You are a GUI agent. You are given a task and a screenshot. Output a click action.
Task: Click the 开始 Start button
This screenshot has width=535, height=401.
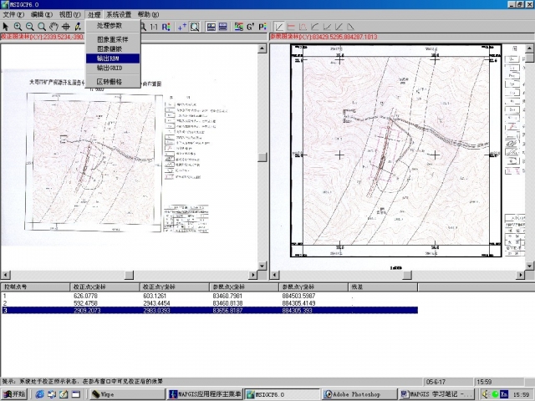(x=13, y=393)
